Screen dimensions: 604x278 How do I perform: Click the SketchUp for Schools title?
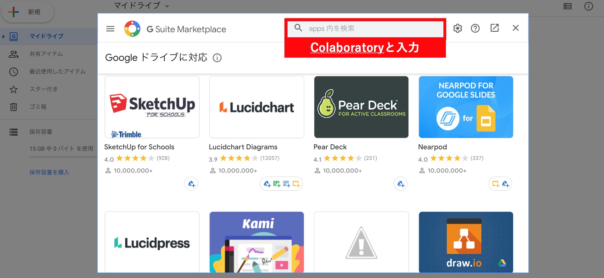(139, 147)
